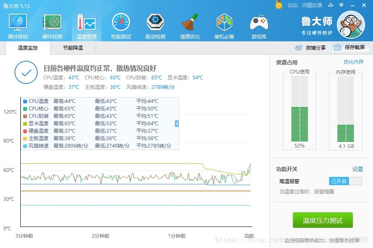Click the CPU封装 65℃ summary reading
Viewport: 373px width, 248px height.
click(157, 78)
